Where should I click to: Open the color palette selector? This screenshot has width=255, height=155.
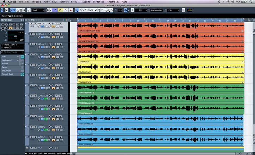[x=189, y=10]
